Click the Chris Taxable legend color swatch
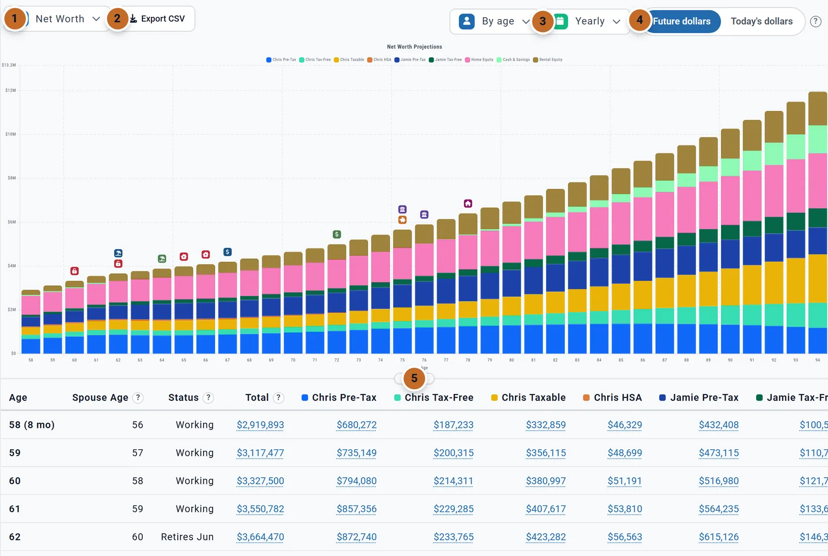This screenshot has height=556, width=828. (336, 60)
